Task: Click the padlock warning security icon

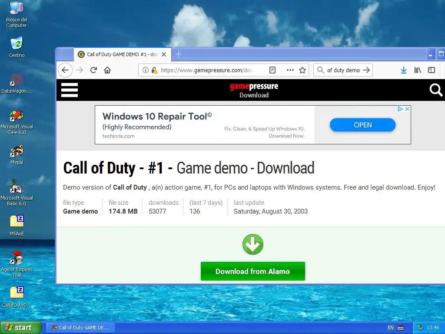Action: coord(154,70)
